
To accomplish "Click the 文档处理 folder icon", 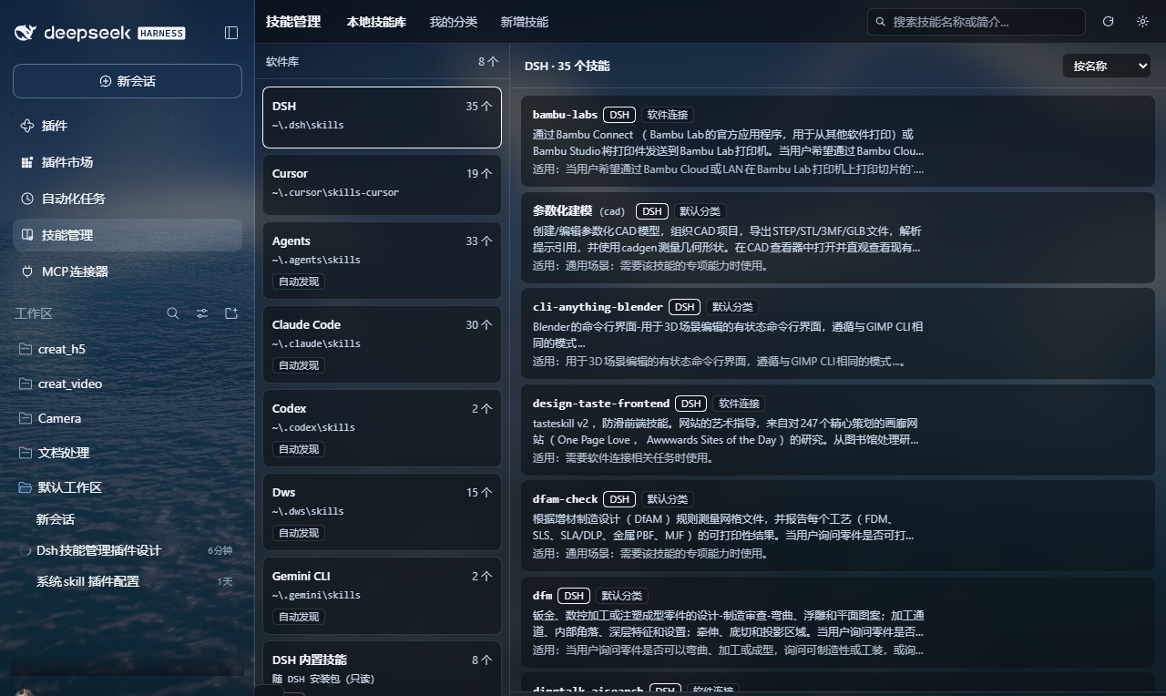I will click(26, 453).
